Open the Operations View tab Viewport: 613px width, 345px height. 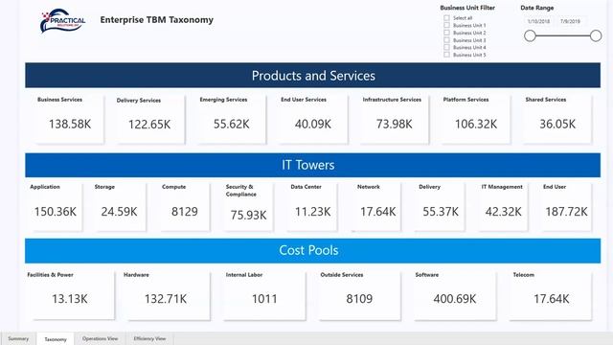point(100,338)
